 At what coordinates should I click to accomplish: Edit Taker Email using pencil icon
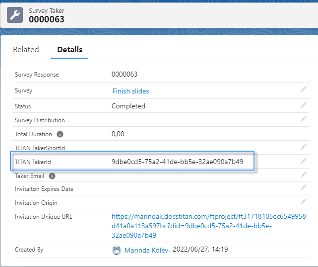(304, 175)
